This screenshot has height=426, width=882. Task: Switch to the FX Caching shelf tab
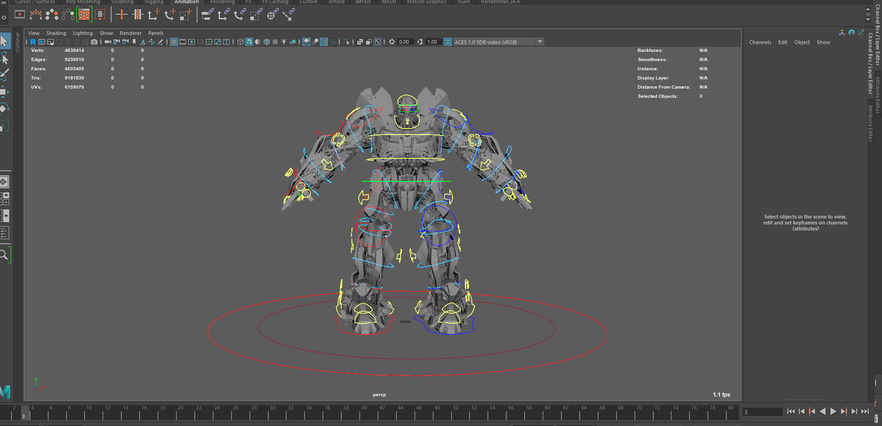pyautogui.click(x=275, y=2)
